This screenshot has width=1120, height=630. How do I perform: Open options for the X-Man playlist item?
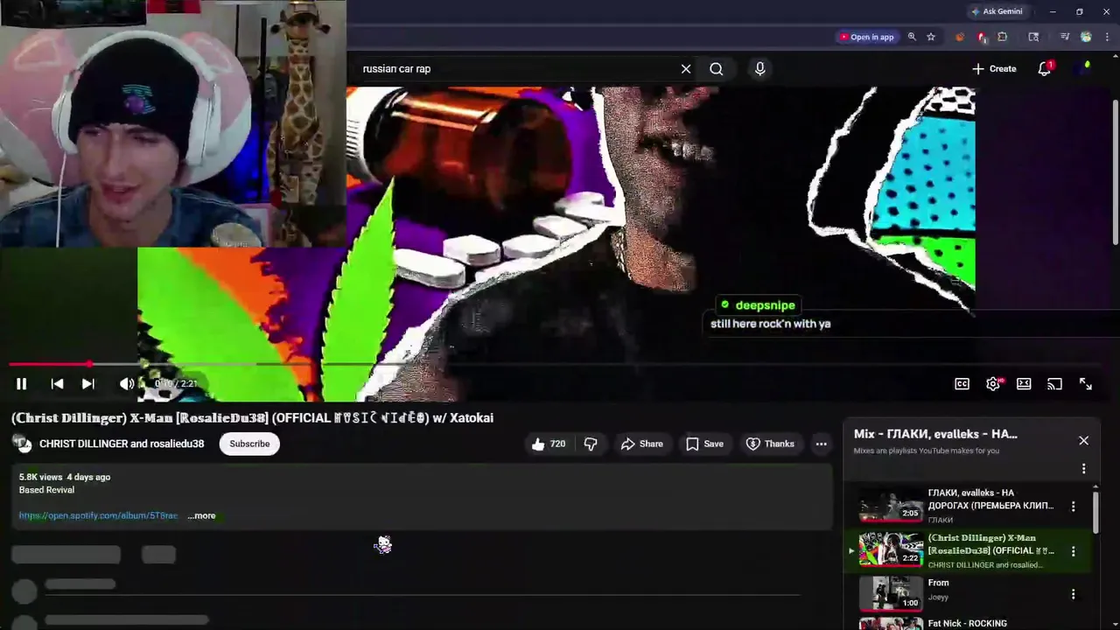pos(1073,551)
